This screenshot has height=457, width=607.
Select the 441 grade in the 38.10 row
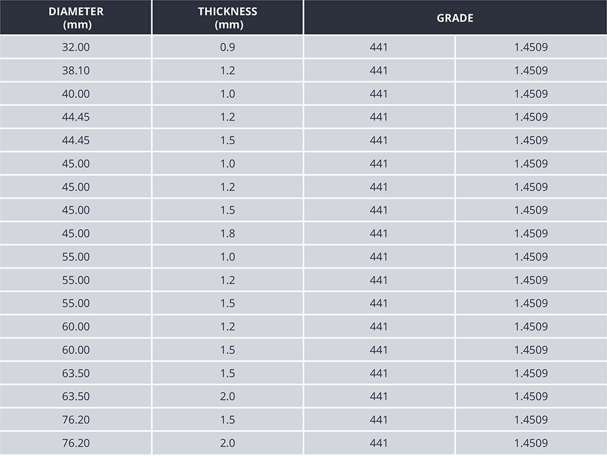(379, 70)
